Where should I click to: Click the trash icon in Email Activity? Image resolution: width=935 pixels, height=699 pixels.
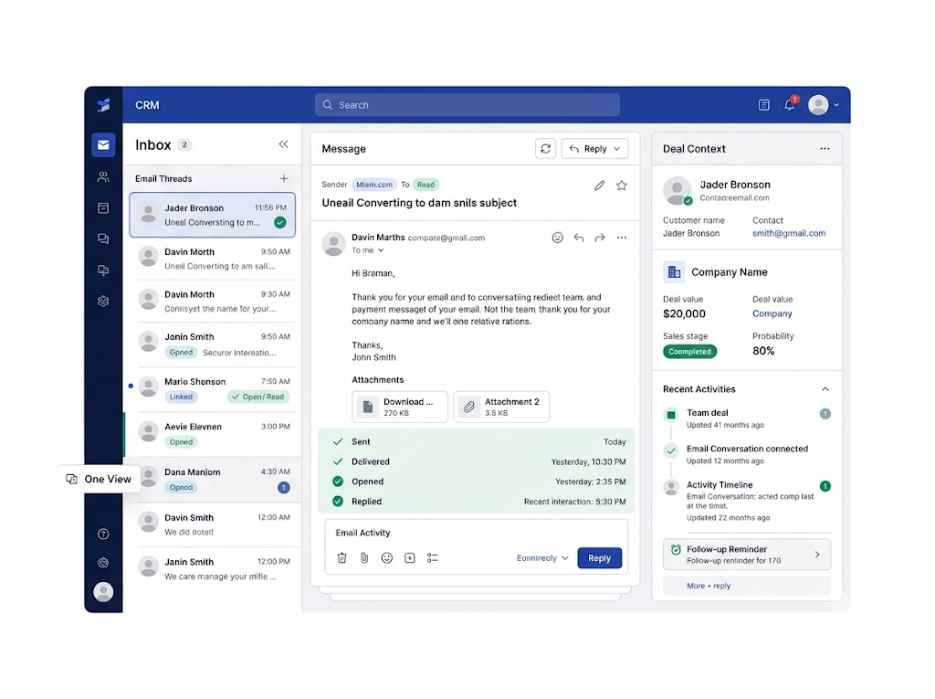coord(341,557)
